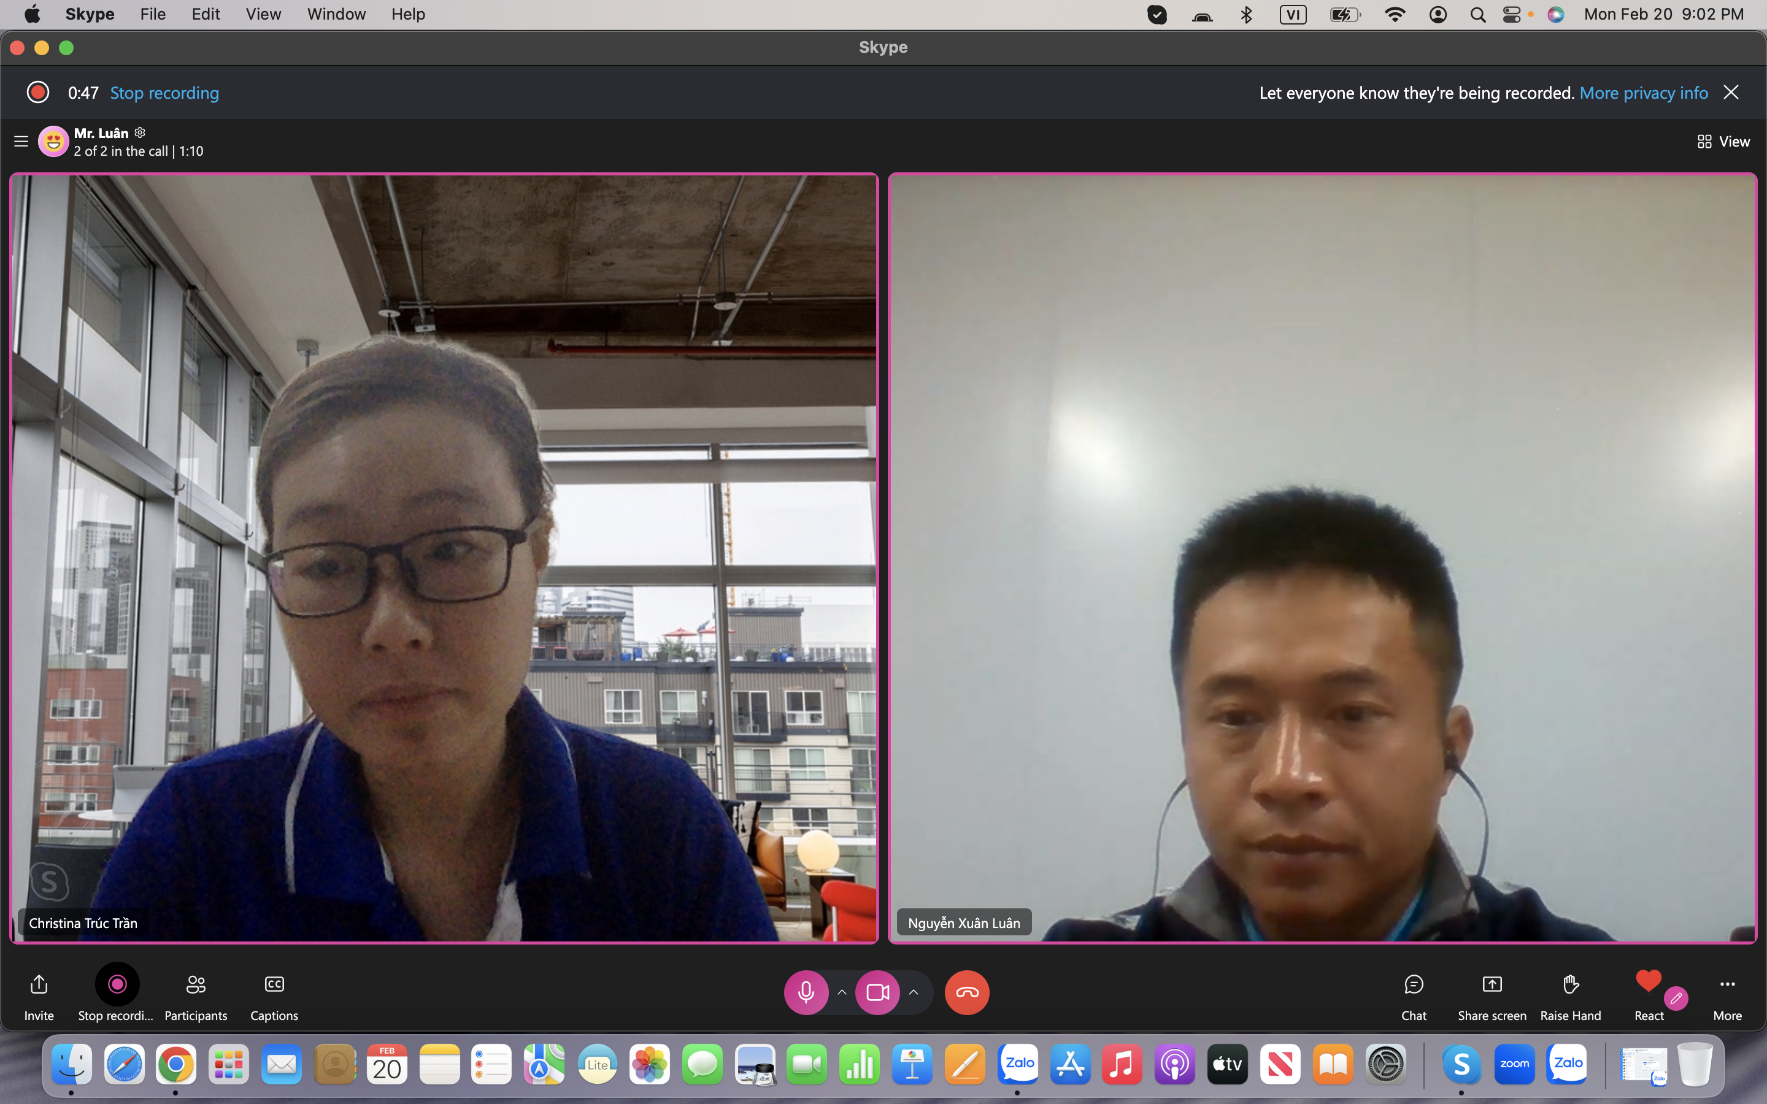Image resolution: width=1767 pixels, height=1104 pixels.
Task: Open the Window menu in the menu bar
Action: pyautogui.click(x=336, y=14)
